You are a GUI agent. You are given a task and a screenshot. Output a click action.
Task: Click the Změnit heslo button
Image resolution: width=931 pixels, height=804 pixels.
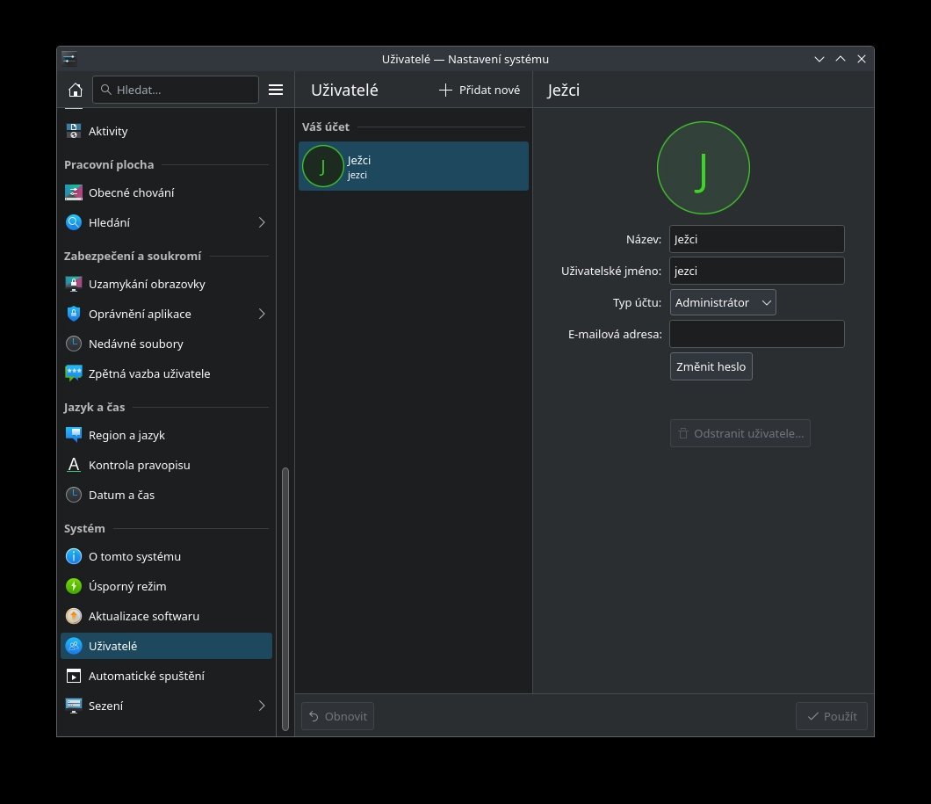(x=711, y=366)
